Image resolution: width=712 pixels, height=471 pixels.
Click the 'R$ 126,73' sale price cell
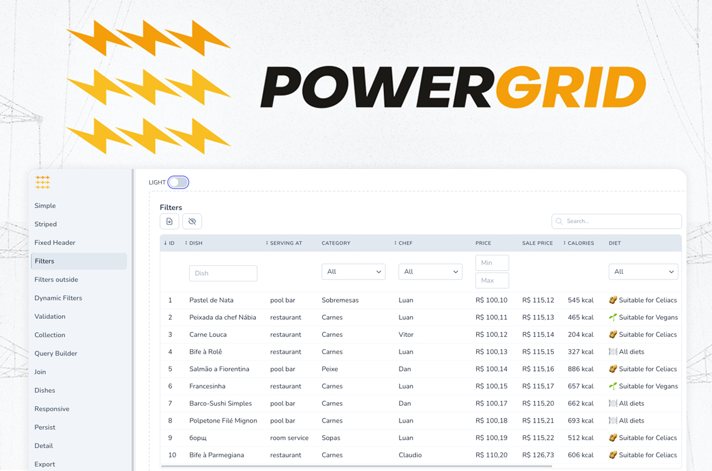pyautogui.click(x=538, y=455)
